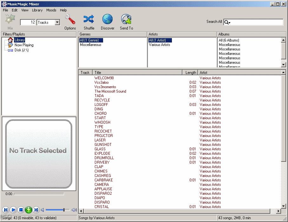The width and height of the screenshot is (288, 222).
Task: Sort by the Artist column header
Action: coord(239,73)
